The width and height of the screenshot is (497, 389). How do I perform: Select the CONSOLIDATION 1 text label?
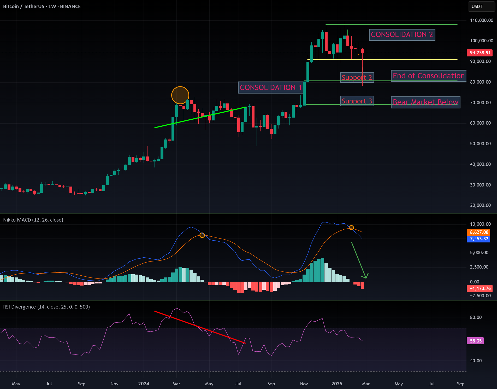[x=270, y=88]
